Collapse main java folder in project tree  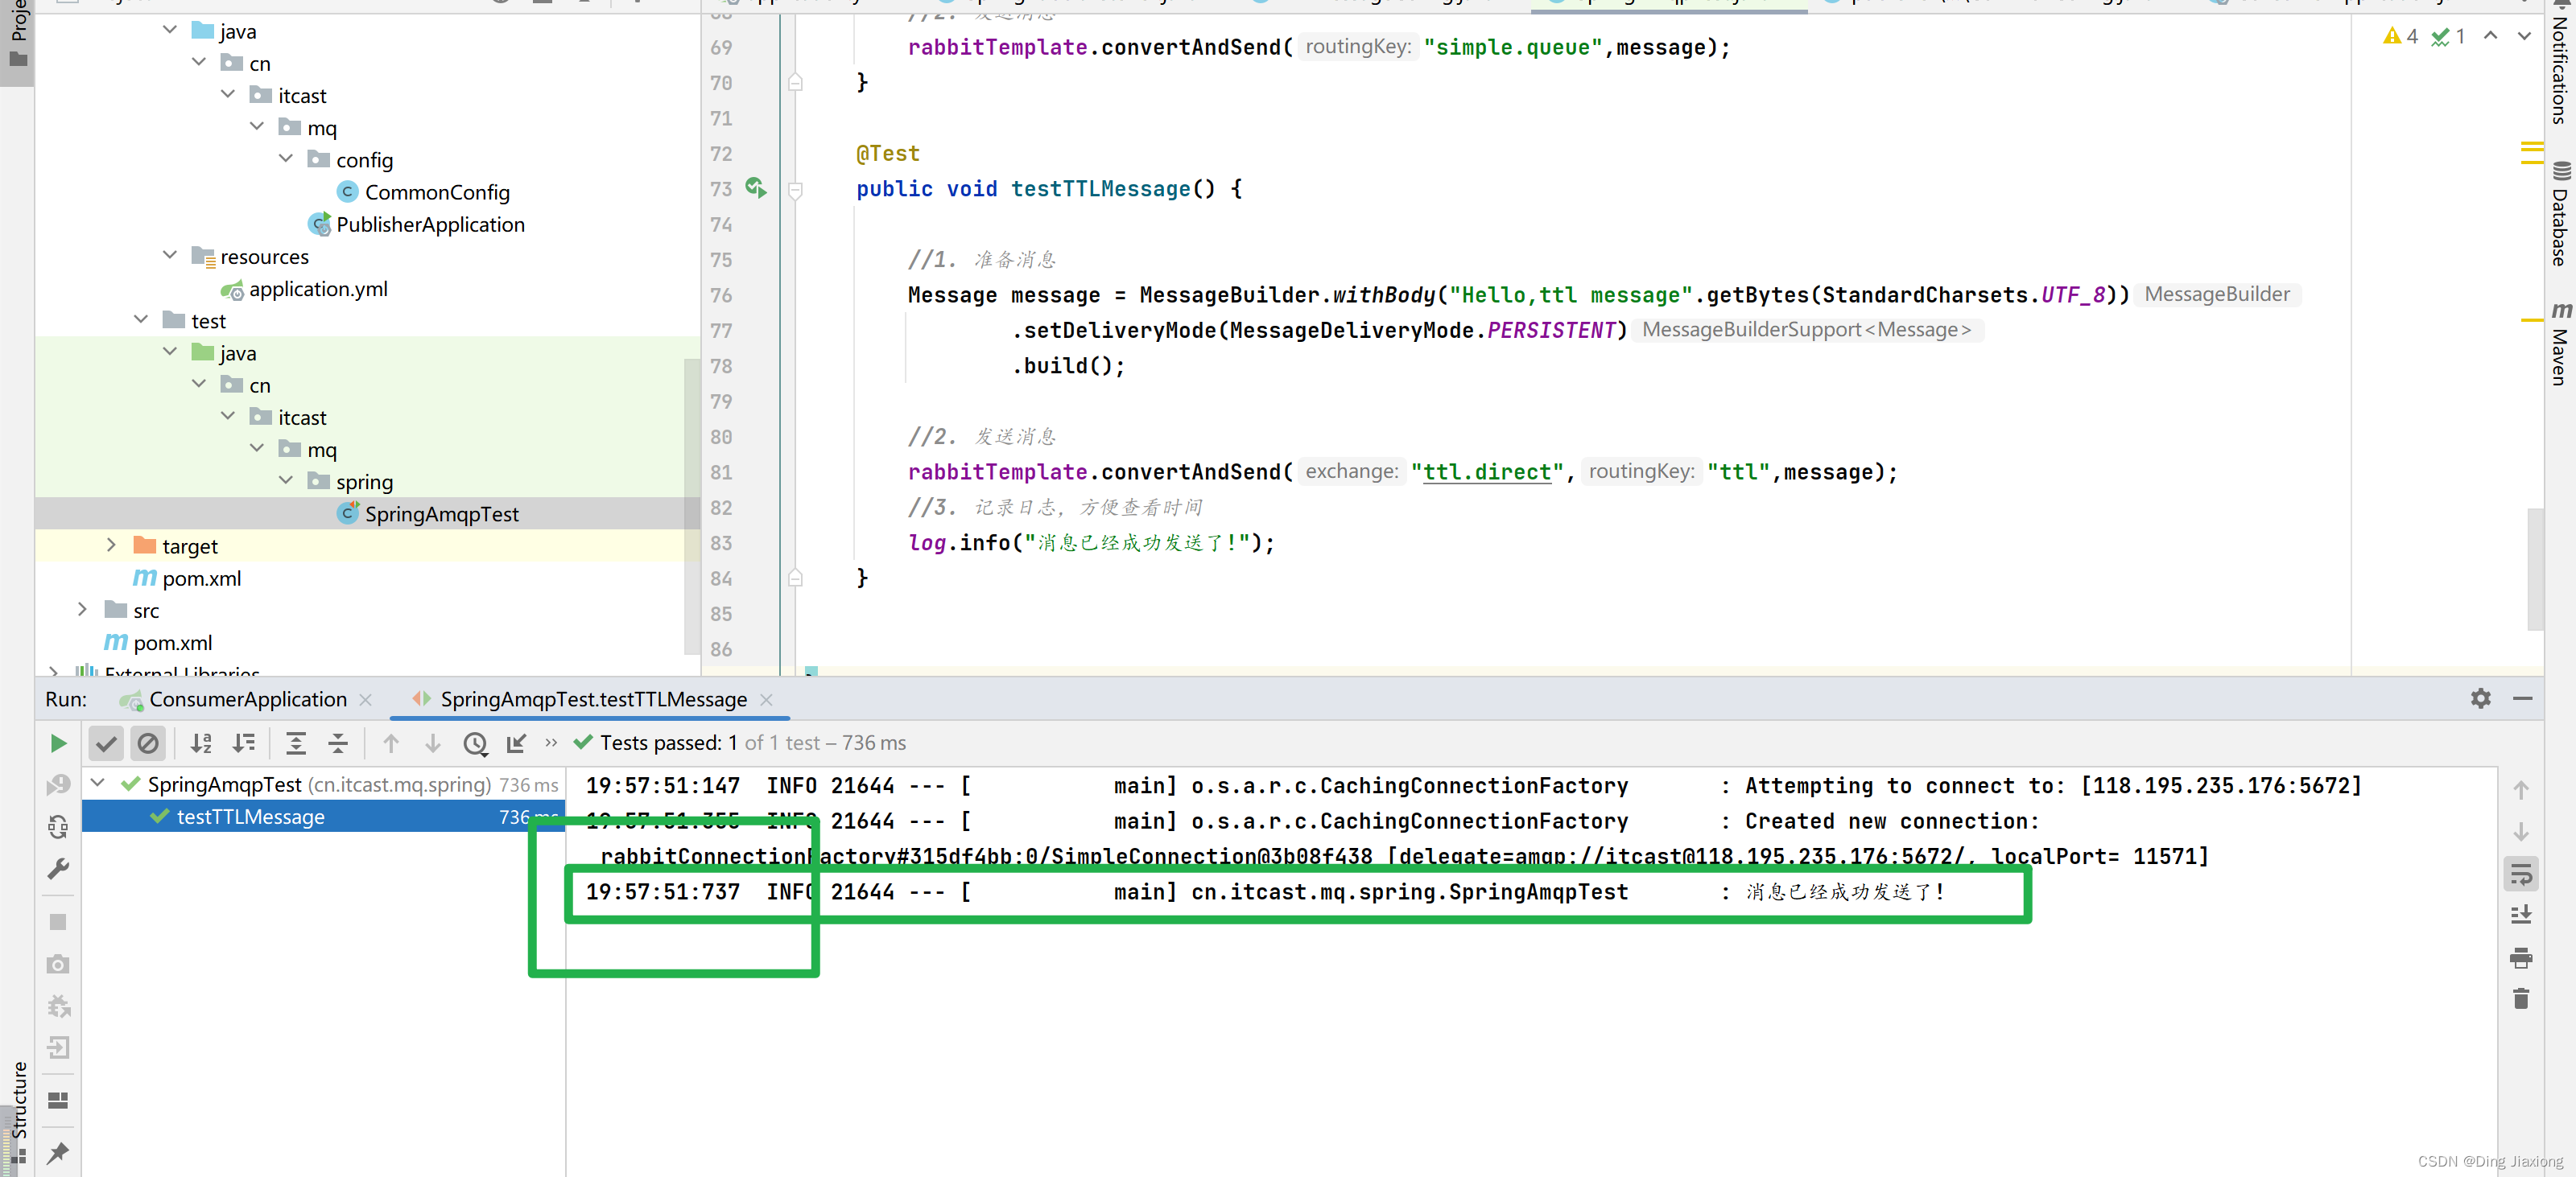pos(170,30)
